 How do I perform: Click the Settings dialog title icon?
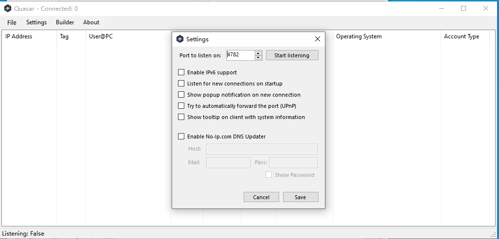(x=180, y=39)
